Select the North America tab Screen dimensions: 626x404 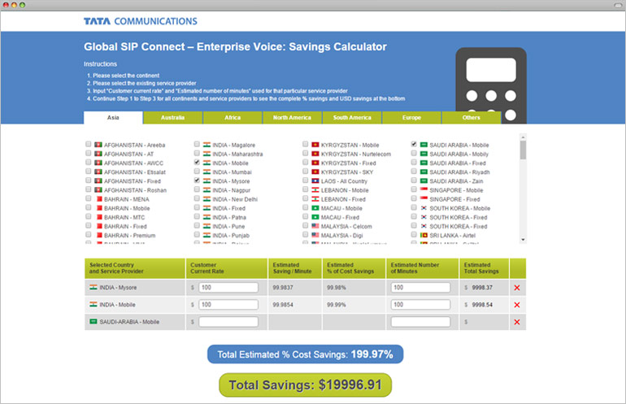[x=292, y=118]
